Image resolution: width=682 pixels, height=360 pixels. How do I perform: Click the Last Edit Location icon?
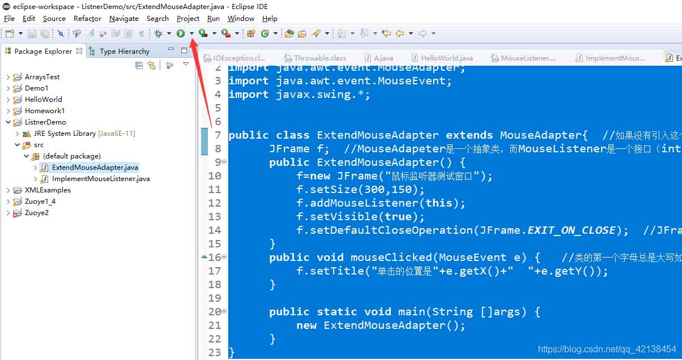tap(386, 33)
